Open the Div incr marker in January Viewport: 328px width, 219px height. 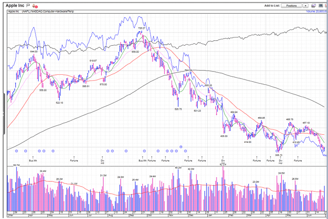click(223, 160)
